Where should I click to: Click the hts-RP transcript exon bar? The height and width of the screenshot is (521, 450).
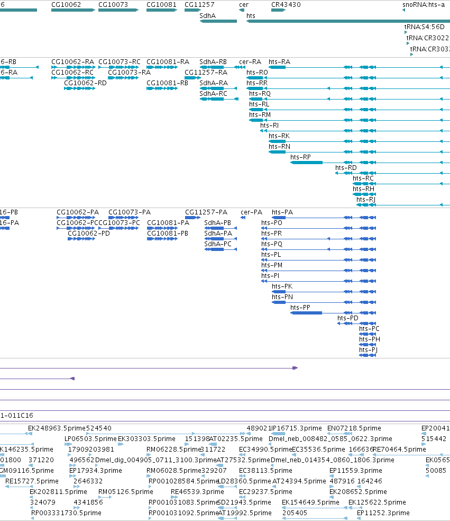pyautogui.click(x=307, y=163)
